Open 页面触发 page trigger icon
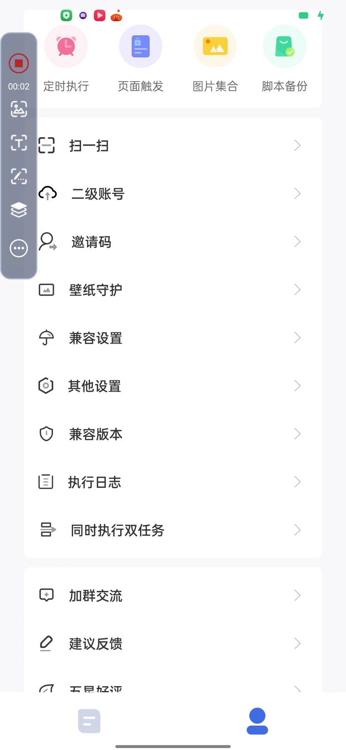The width and height of the screenshot is (346, 750). (140, 46)
